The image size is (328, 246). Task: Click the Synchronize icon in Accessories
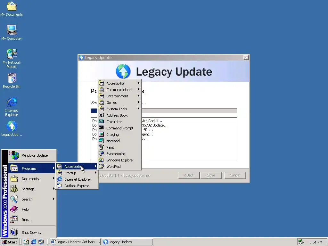[101, 153]
